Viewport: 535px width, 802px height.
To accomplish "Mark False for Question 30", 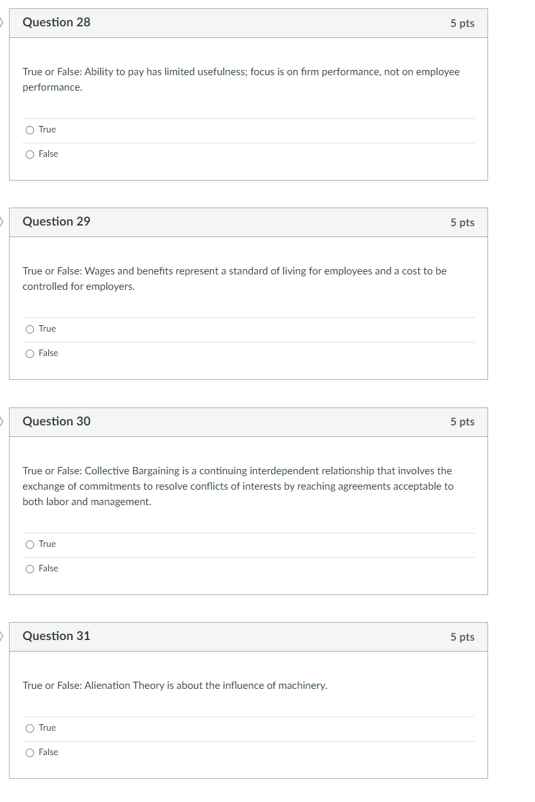I will [30, 569].
